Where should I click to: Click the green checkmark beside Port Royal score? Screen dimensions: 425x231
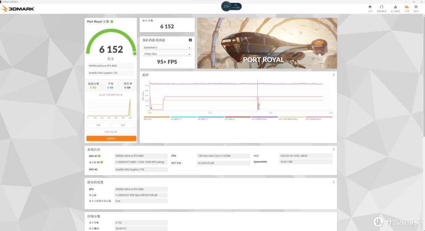(x=112, y=22)
